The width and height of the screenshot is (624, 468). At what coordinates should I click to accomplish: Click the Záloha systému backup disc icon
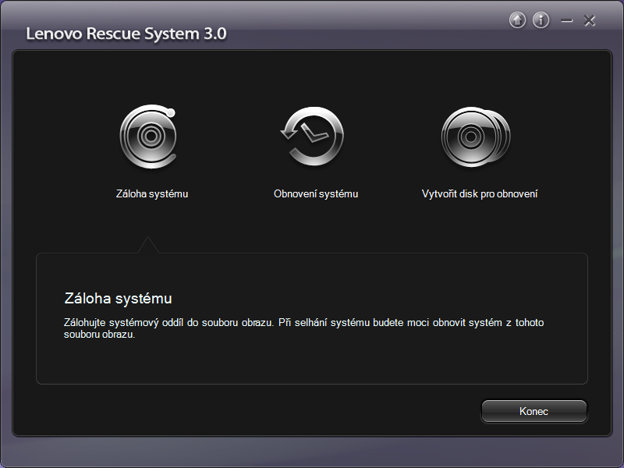(x=148, y=136)
